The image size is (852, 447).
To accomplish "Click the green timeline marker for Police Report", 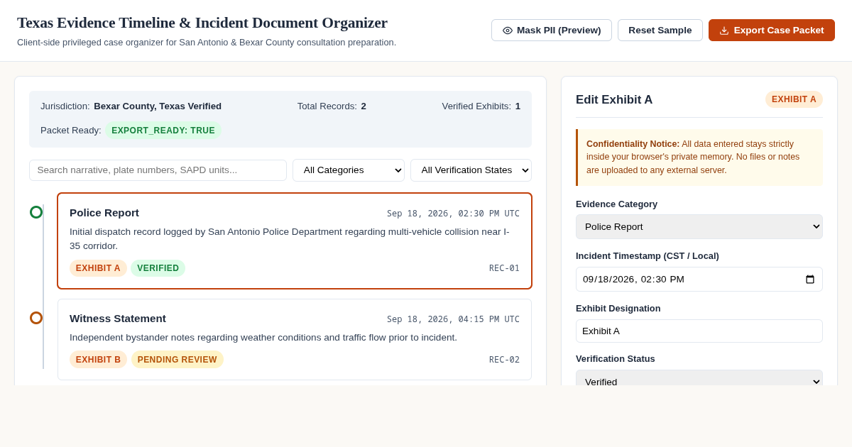I will click(x=36, y=212).
